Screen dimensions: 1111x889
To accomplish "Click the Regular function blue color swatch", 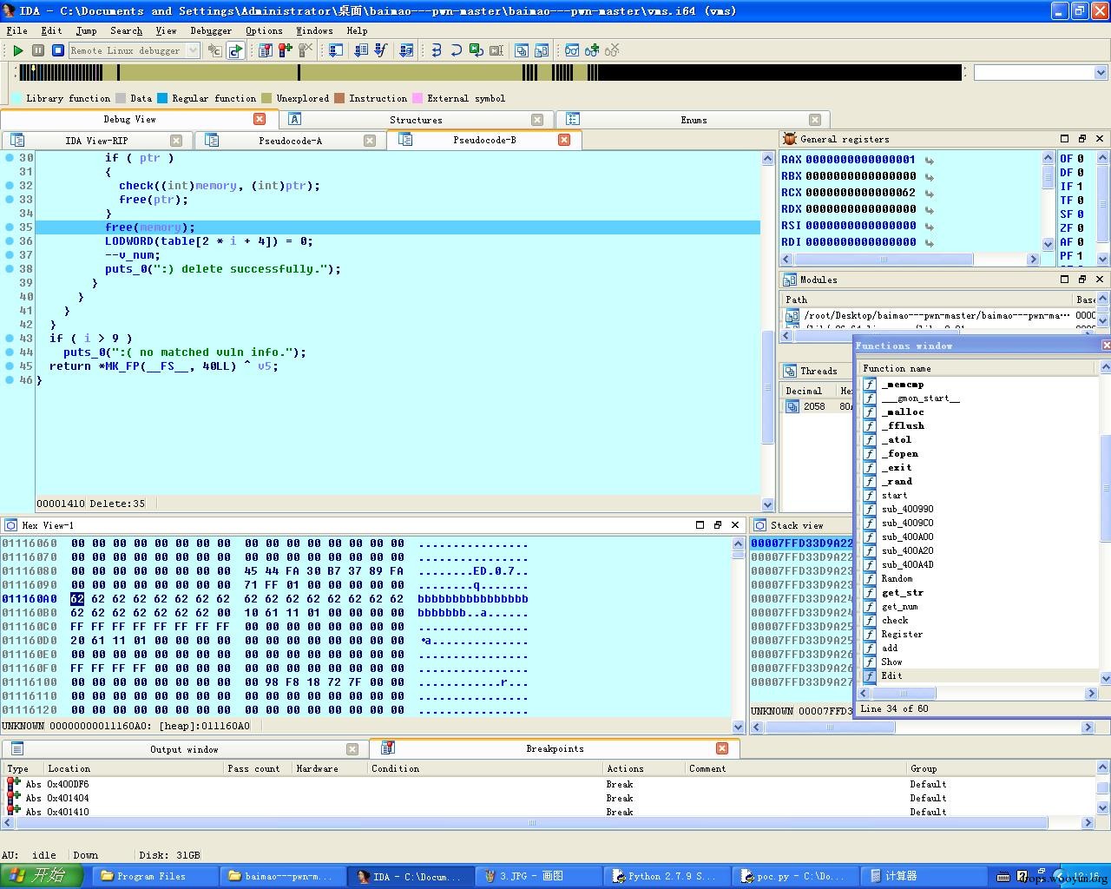I will [162, 98].
